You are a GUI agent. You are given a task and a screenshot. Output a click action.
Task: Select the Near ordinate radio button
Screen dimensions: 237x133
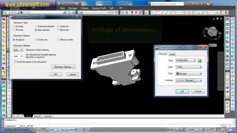pos(36,30)
